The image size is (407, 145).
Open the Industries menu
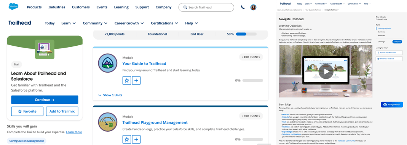57,7
